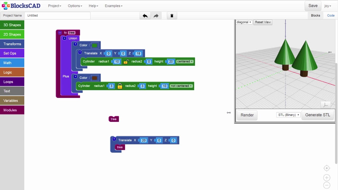Switch to the Blocks tab
Image resolution: width=338 pixels, height=190 pixels.
point(316,15)
